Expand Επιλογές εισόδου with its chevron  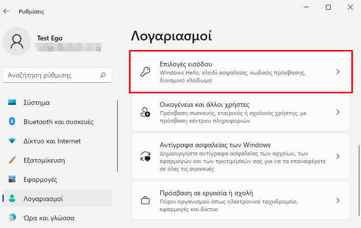[338, 72]
